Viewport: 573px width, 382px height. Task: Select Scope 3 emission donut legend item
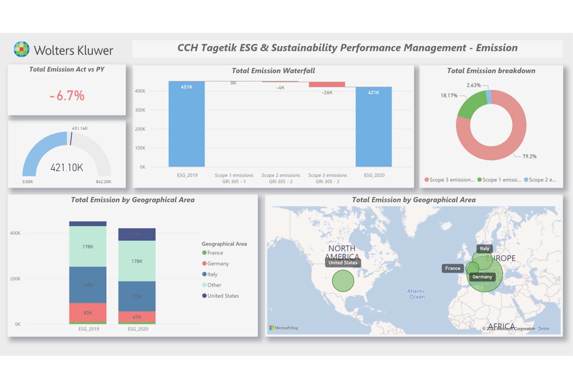coord(449,180)
